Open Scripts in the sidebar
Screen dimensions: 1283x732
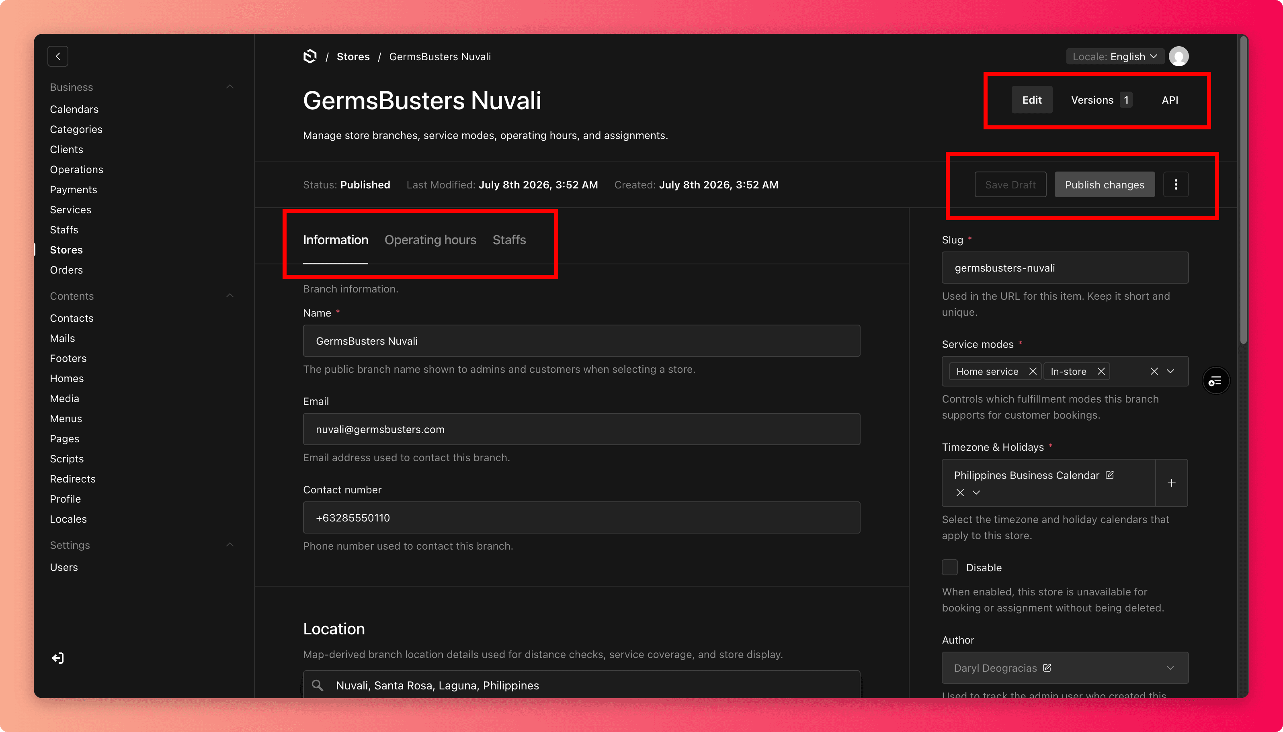coord(66,459)
